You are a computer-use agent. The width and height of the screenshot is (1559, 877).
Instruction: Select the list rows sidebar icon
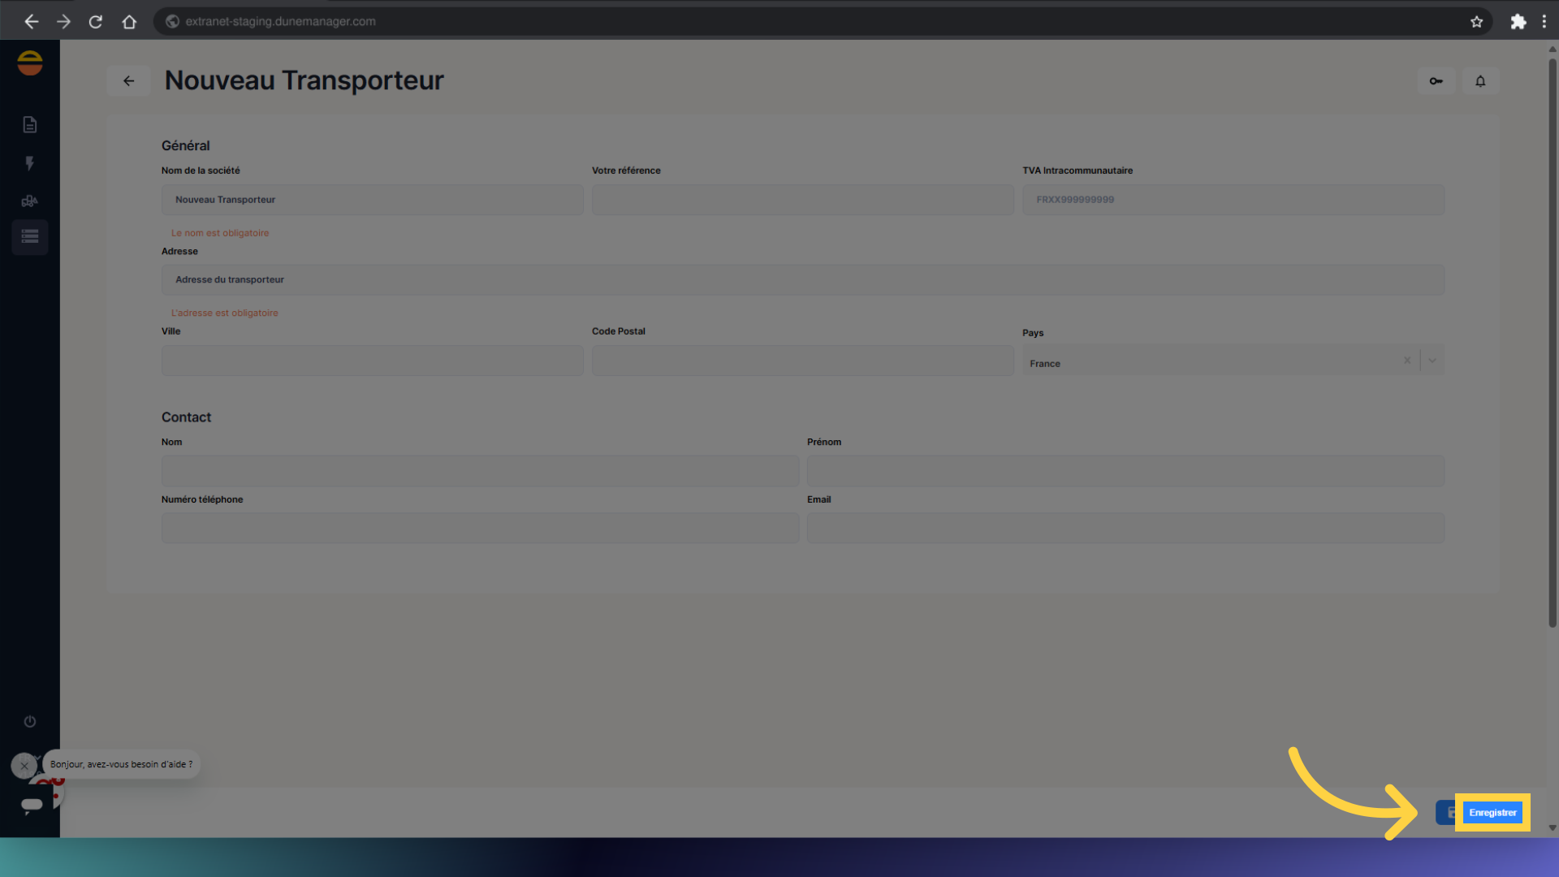30,237
